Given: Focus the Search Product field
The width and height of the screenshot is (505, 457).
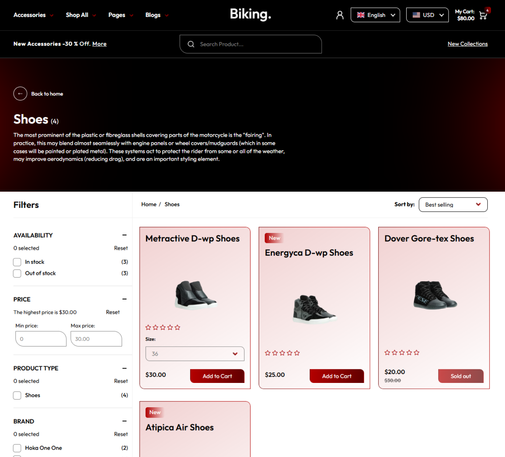Looking at the screenshot, I should click(251, 44).
